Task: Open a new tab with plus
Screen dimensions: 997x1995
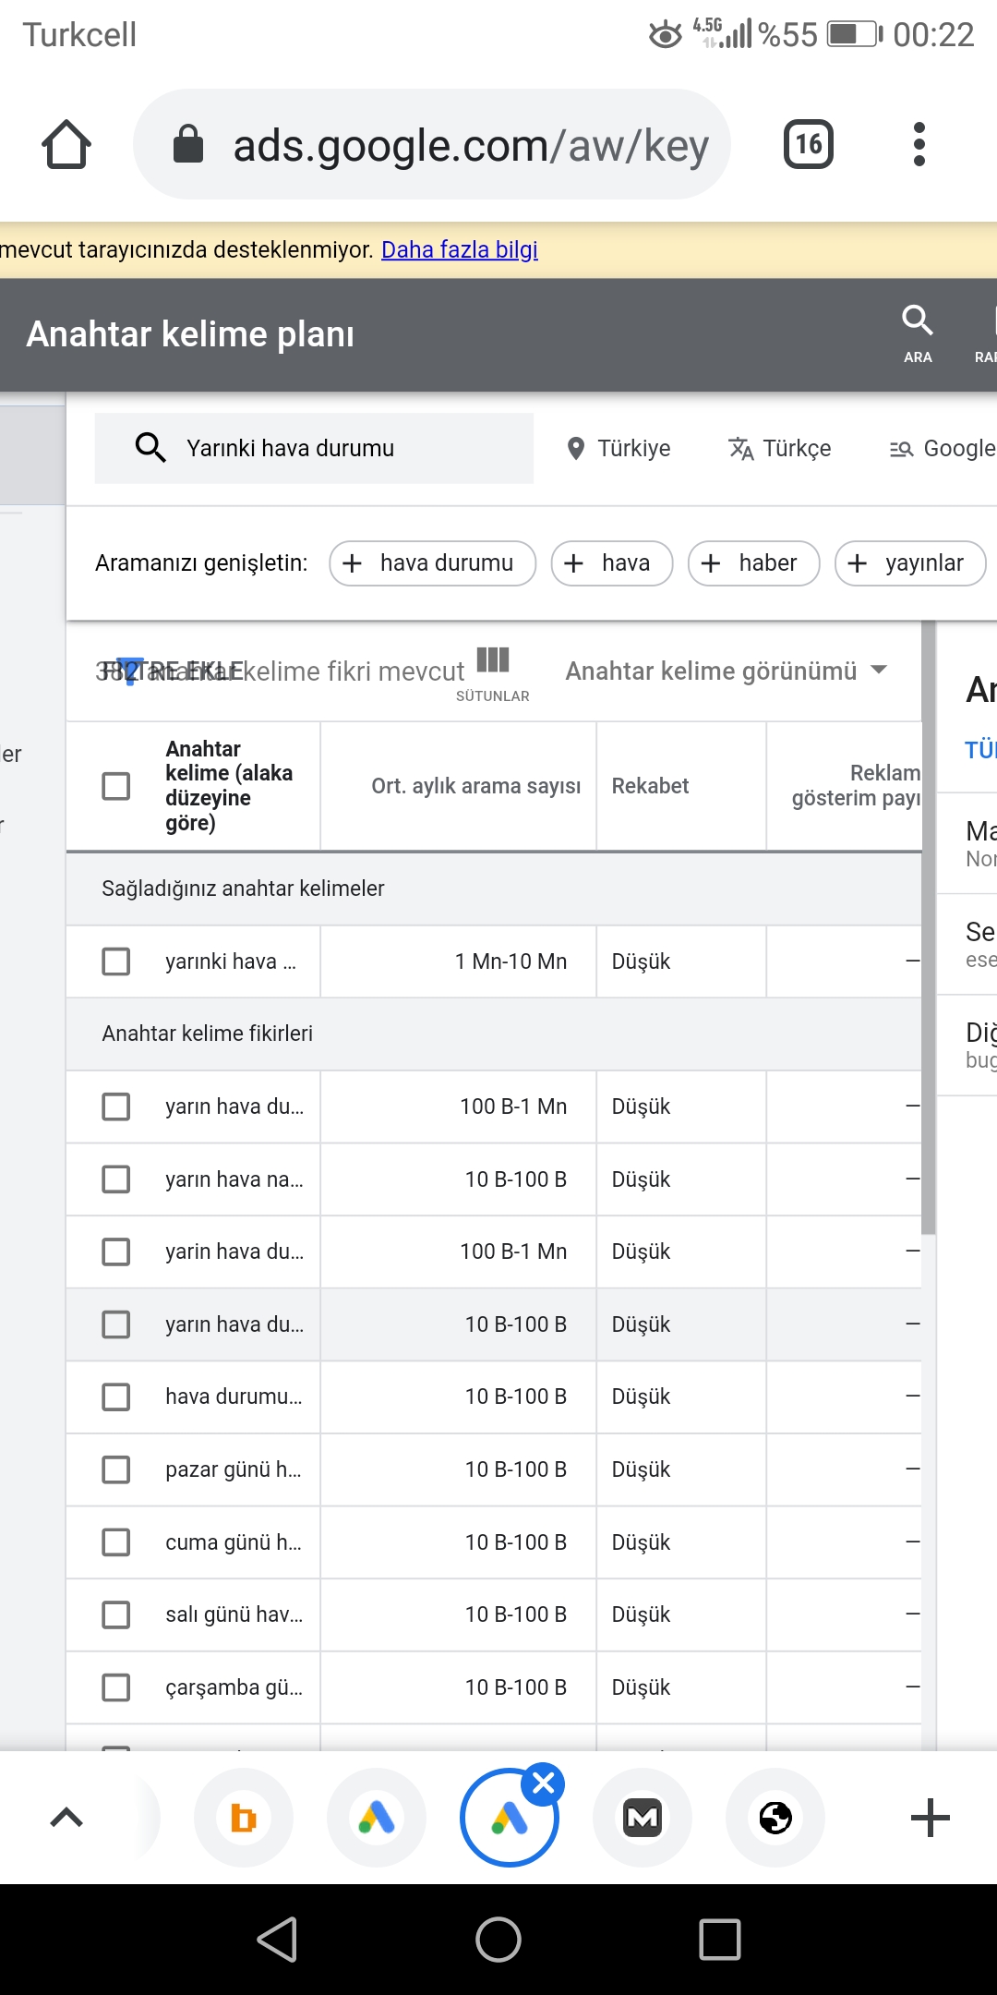Action: (x=931, y=1818)
